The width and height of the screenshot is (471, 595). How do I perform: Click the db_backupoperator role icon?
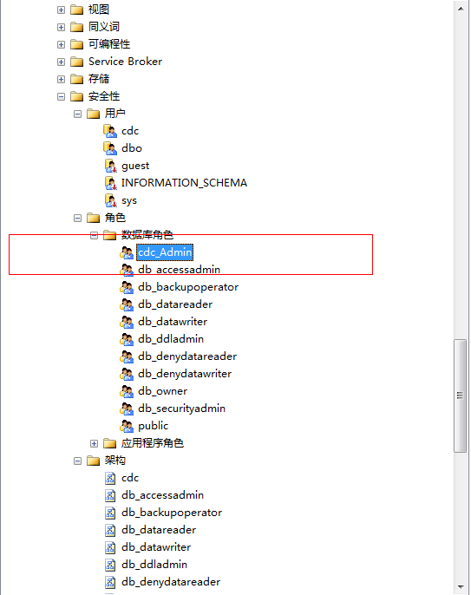point(127,288)
